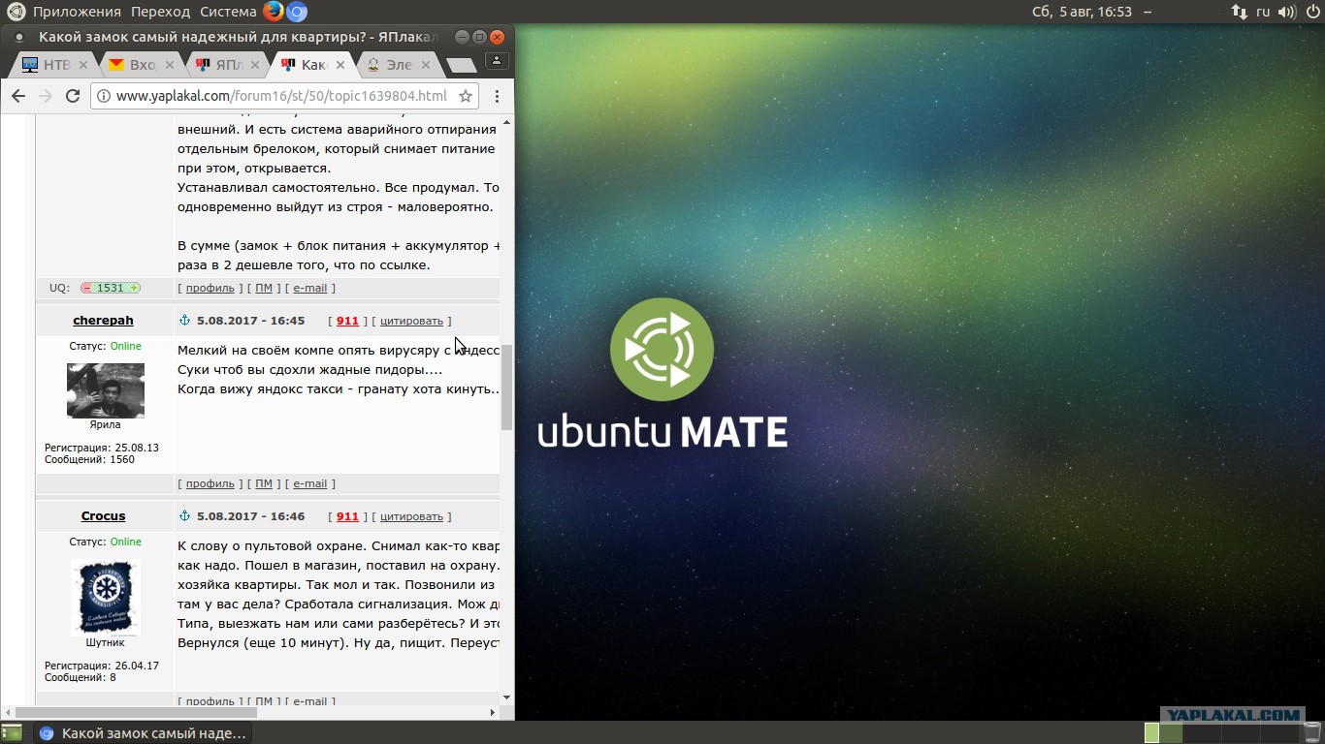
Task: Click 911 report link on cherepah's post
Action: [347, 321]
